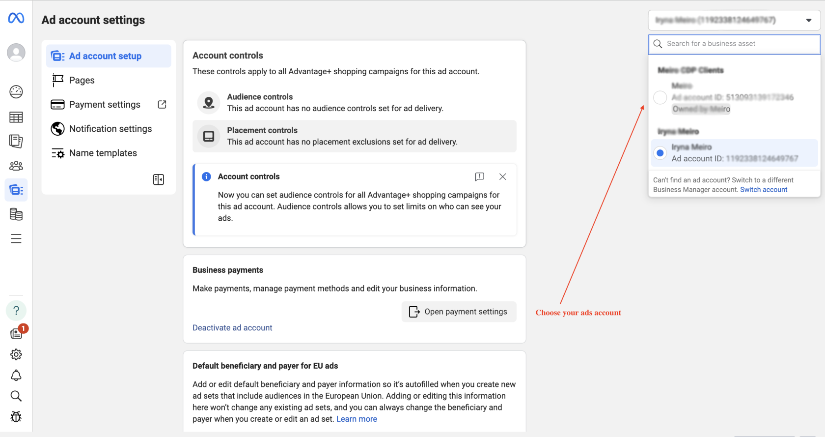Click the Business payments heading

point(228,270)
